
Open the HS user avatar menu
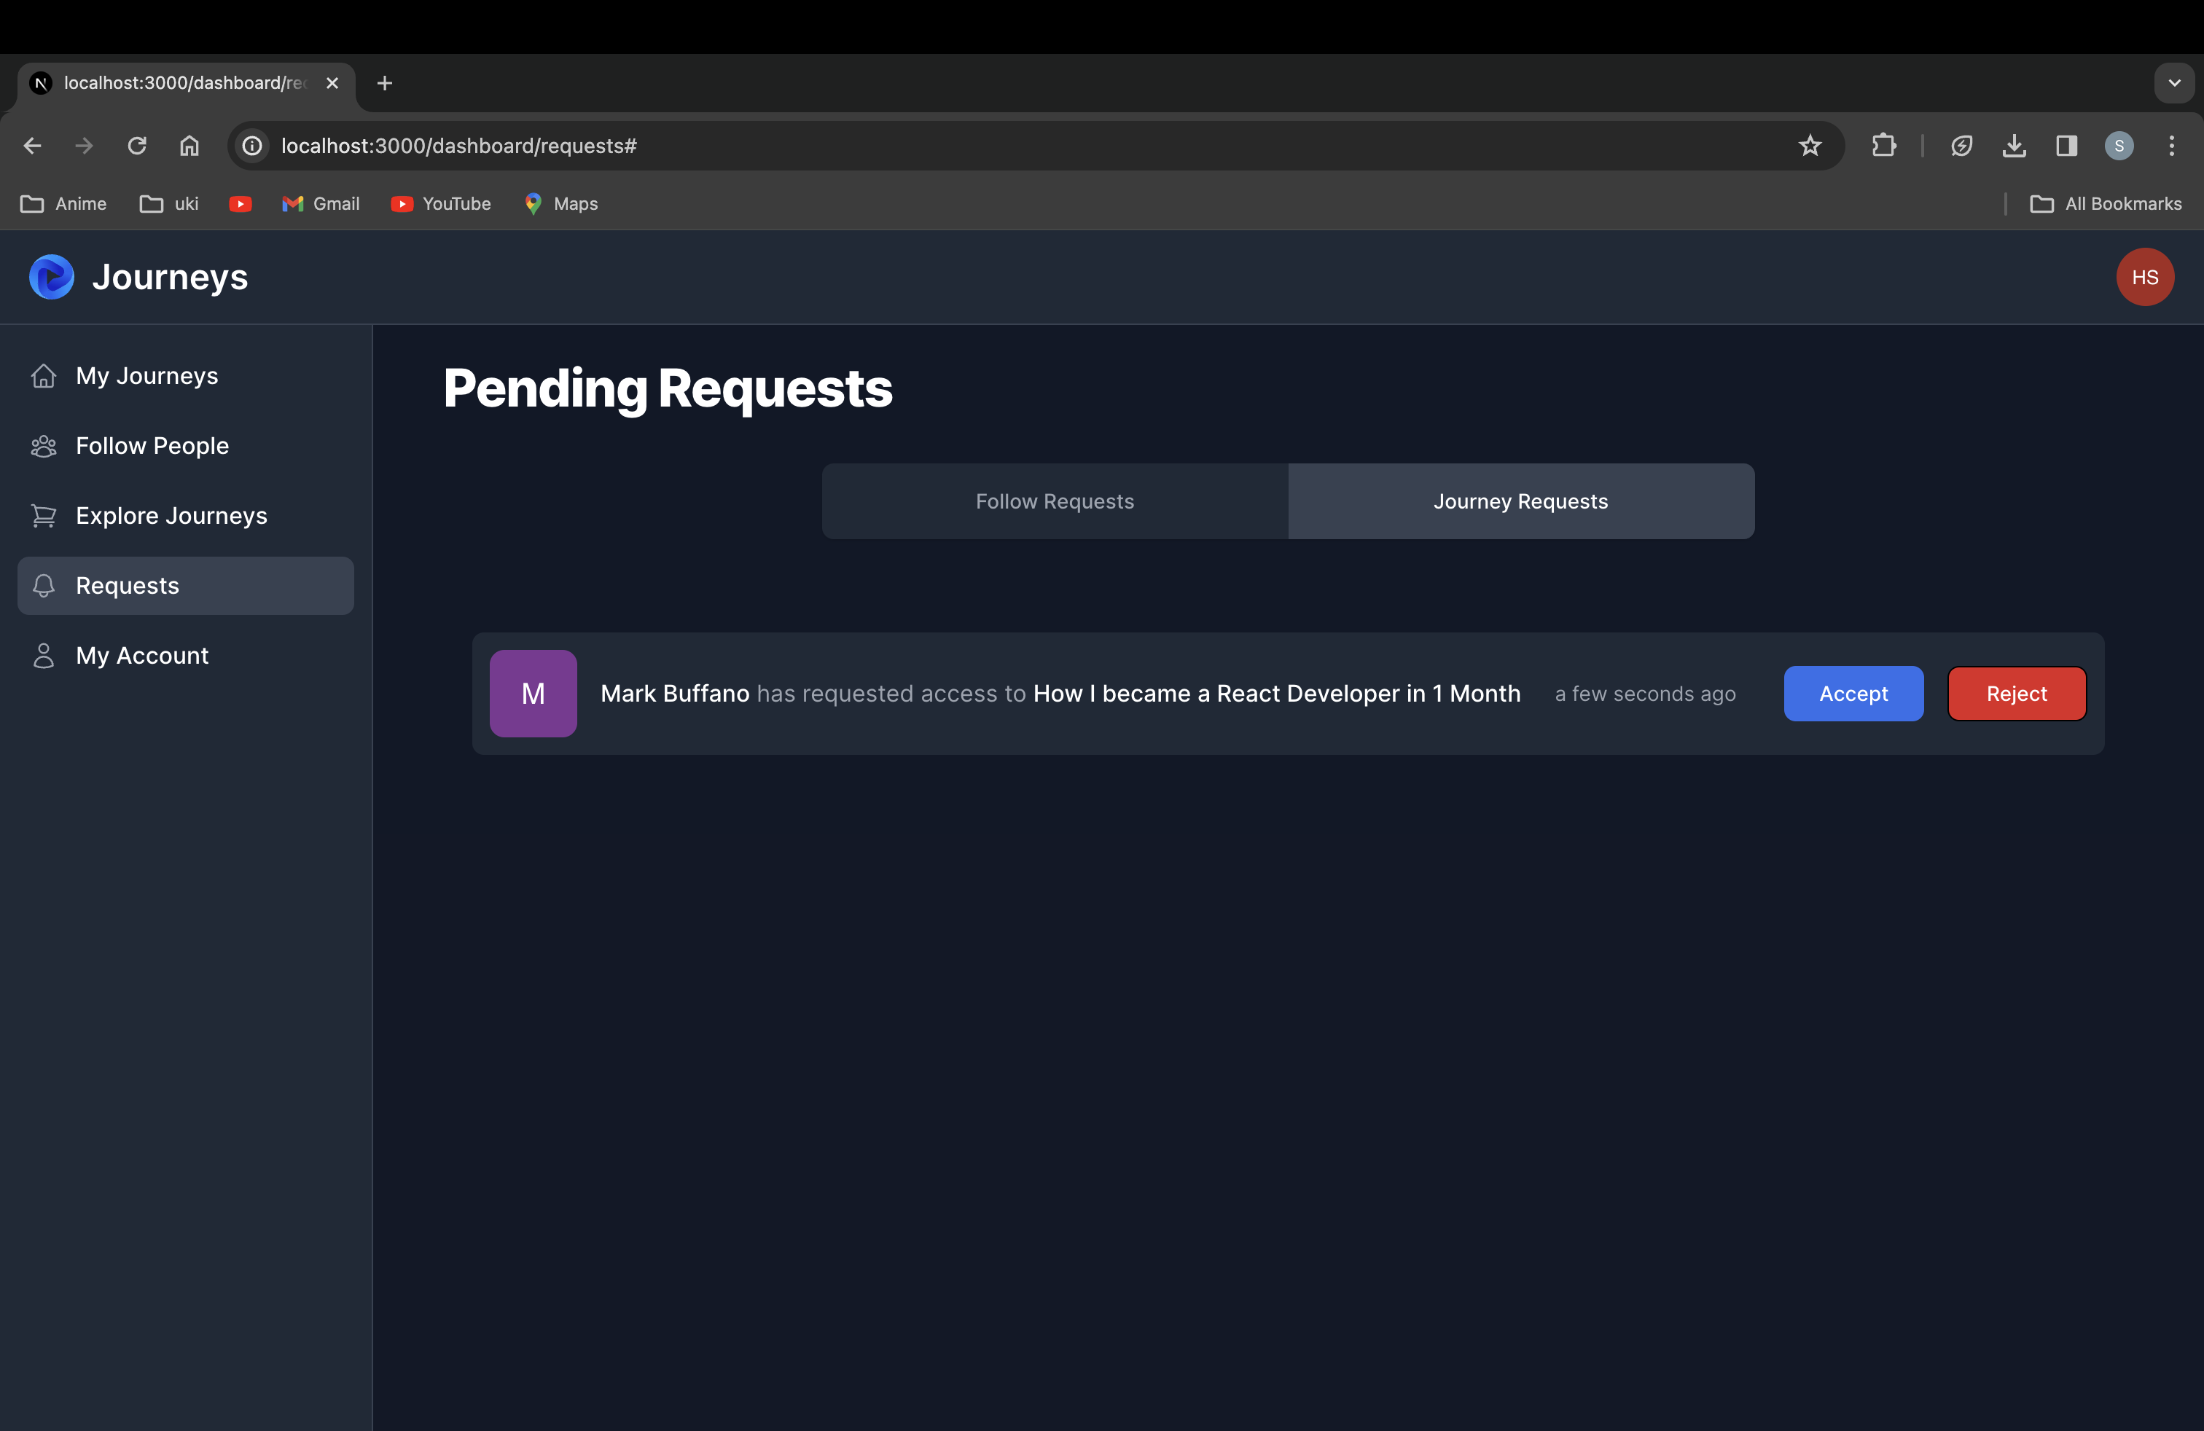coord(2144,277)
